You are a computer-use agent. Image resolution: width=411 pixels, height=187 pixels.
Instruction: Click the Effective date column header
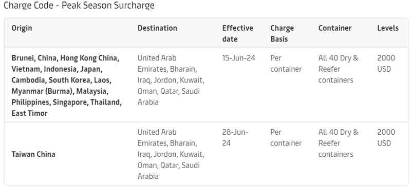[x=238, y=33]
